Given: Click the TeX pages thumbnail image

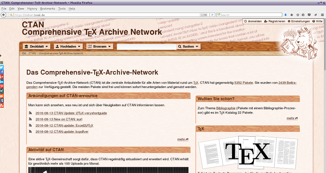Looking at the screenshot, I should [x=248, y=153].
